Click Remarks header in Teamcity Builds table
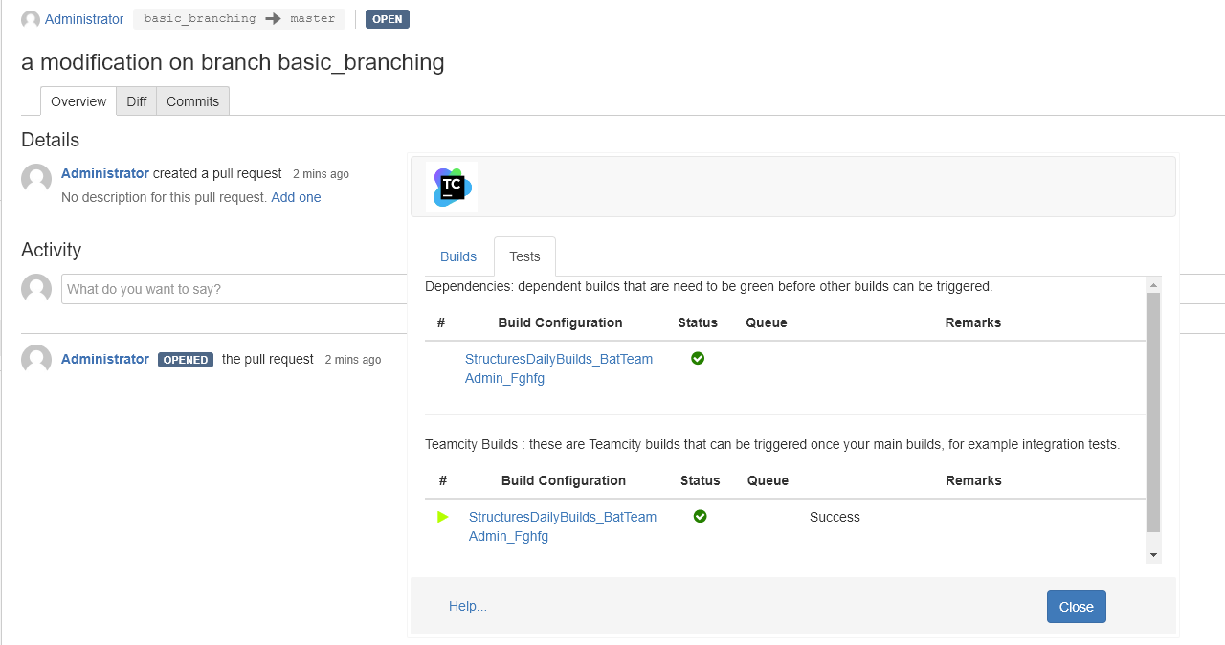Viewport: 1225px width, 645px height. (x=973, y=480)
